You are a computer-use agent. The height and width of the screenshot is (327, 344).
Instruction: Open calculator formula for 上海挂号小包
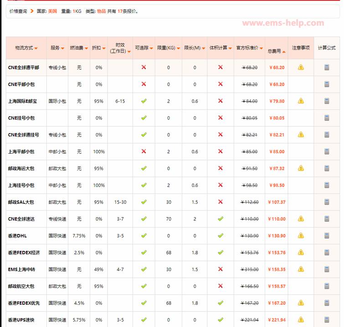(327, 185)
